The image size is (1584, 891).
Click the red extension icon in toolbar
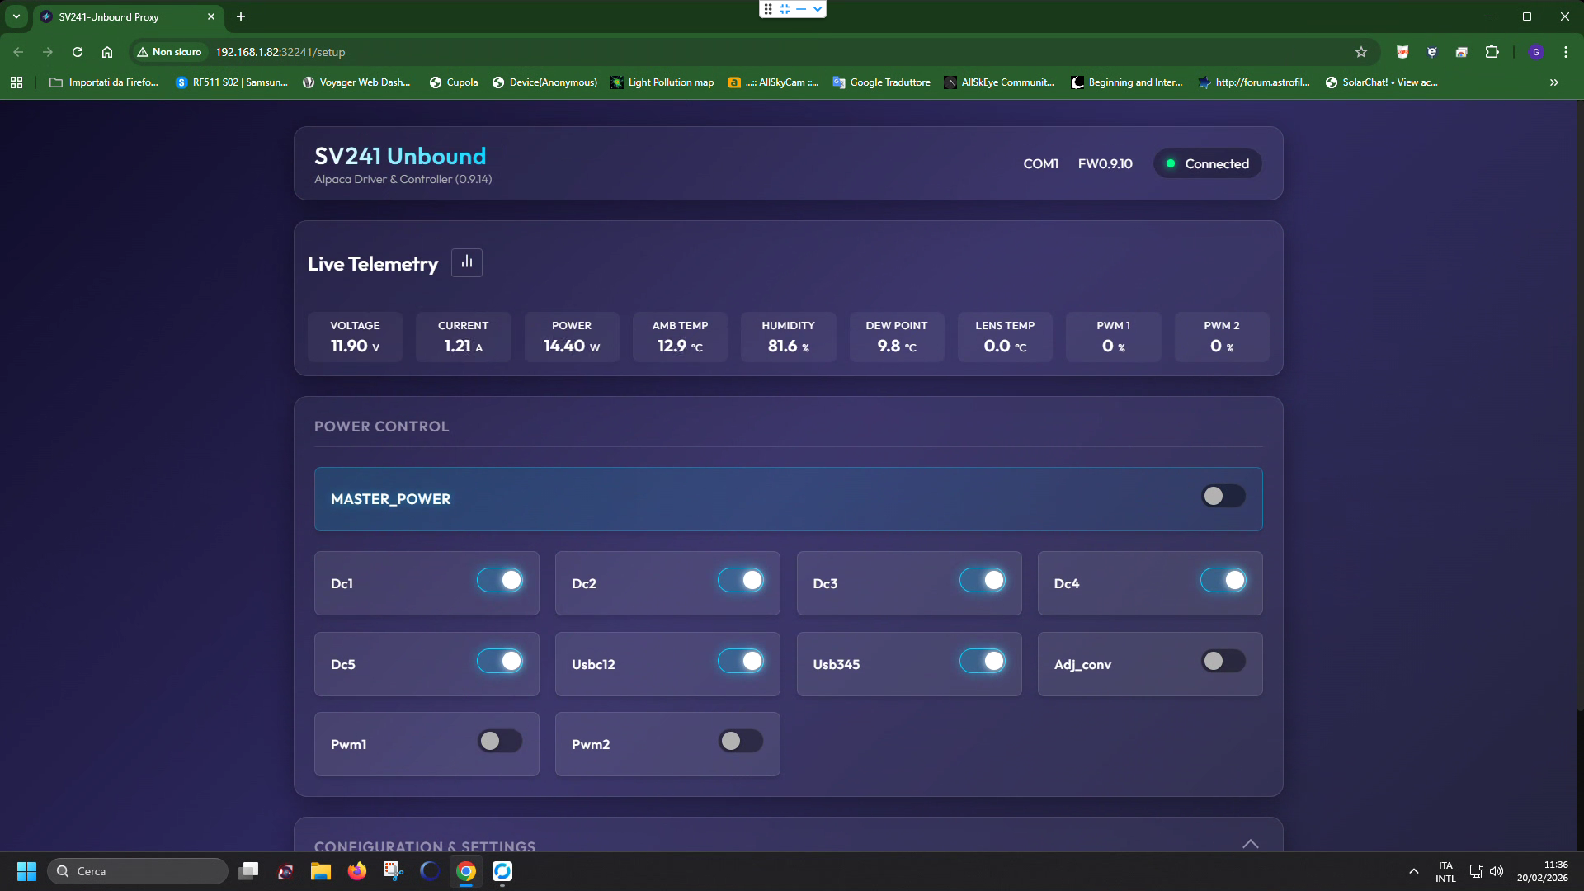tap(1402, 52)
